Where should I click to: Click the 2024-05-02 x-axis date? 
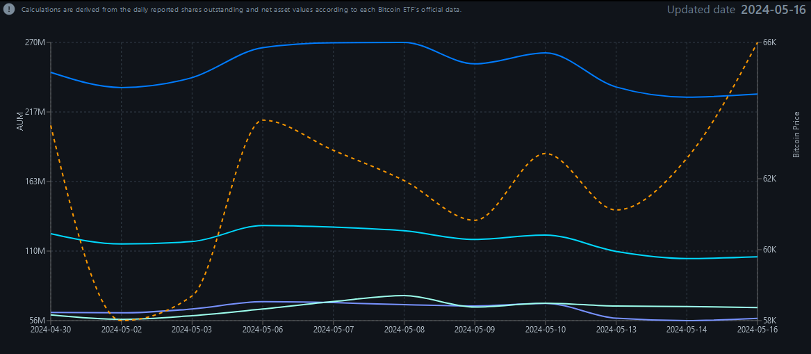[121, 329]
